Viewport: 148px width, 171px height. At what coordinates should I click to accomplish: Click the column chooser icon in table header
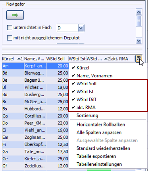(138, 59)
